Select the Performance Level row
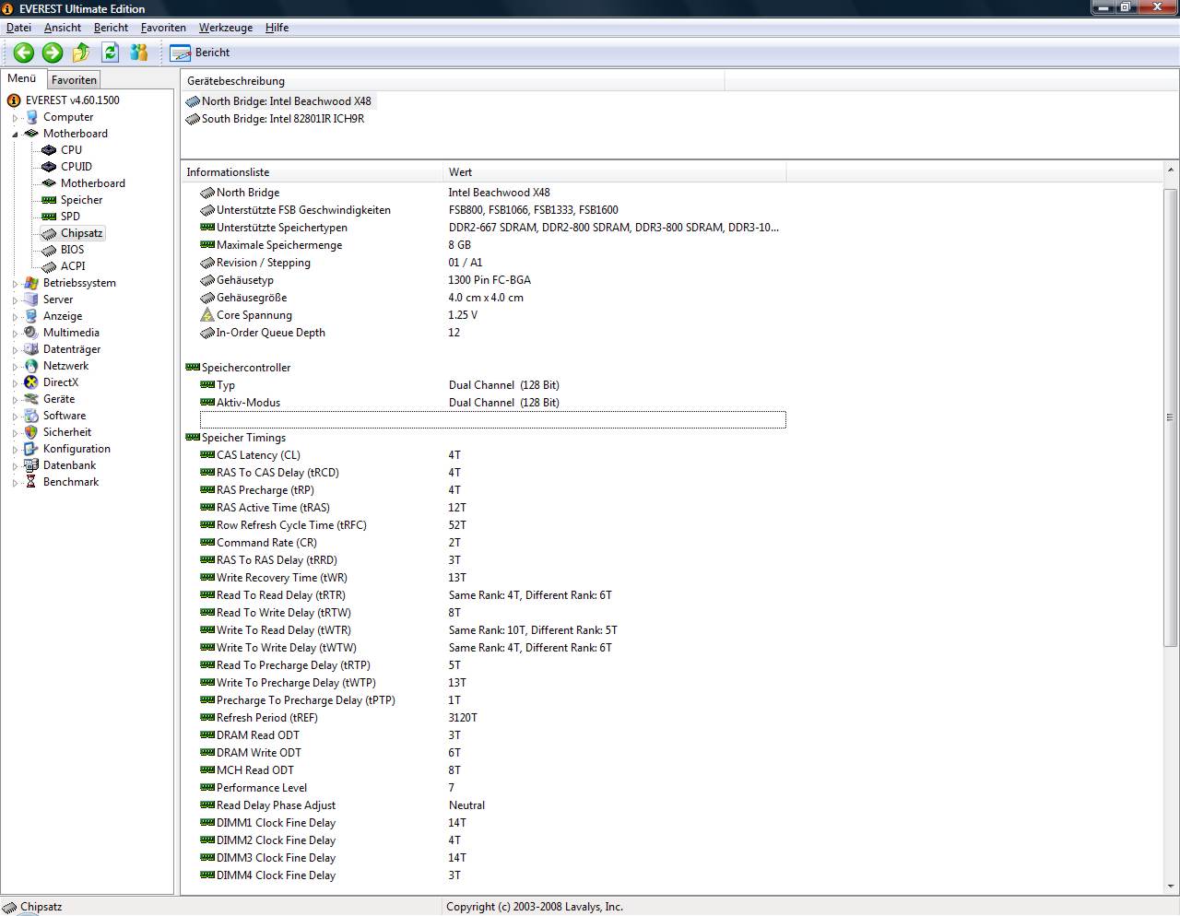The width and height of the screenshot is (1180, 916). click(x=492, y=788)
